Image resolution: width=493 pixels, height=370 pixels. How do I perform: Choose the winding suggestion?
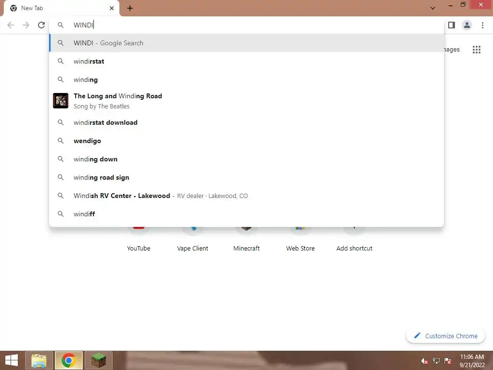coord(246,79)
